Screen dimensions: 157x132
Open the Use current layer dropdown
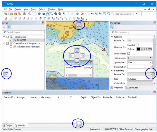click(x=136, y=14)
